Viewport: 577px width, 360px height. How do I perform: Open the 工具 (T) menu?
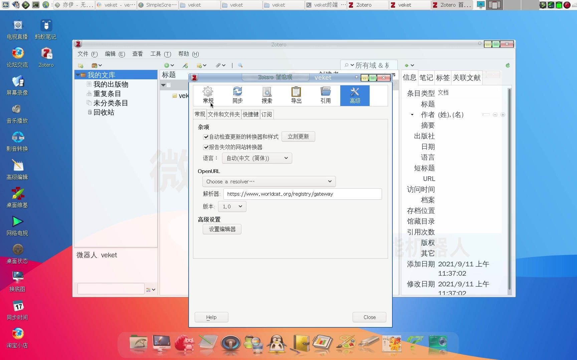[161, 54]
